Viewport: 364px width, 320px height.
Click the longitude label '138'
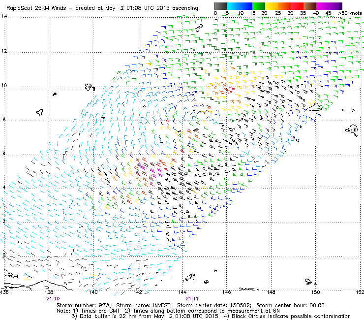click(x=49, y=292)
